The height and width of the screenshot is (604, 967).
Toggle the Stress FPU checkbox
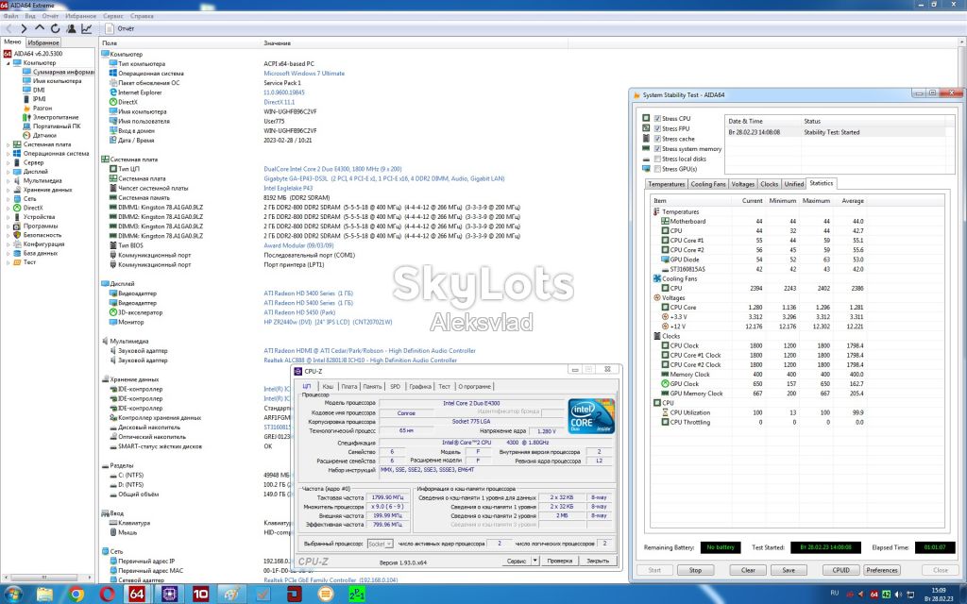click(x=657, y=128)
